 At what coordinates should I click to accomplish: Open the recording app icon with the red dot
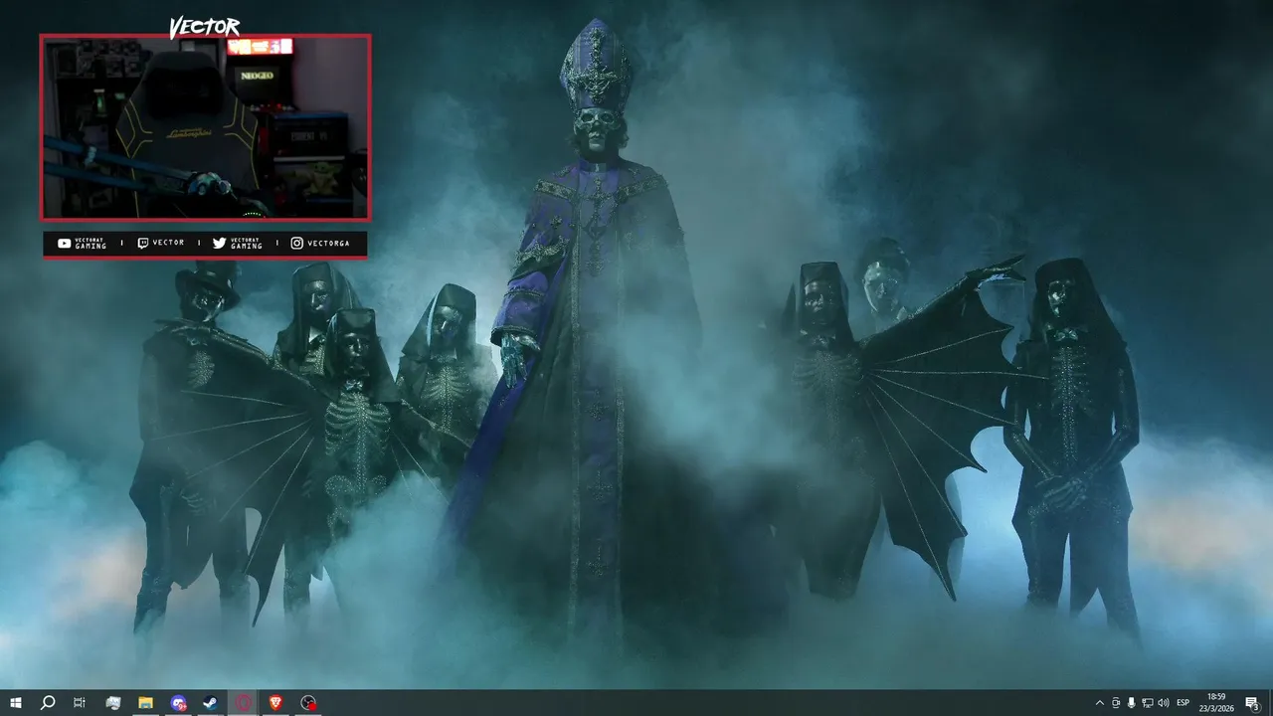click(x=309, y=703)
